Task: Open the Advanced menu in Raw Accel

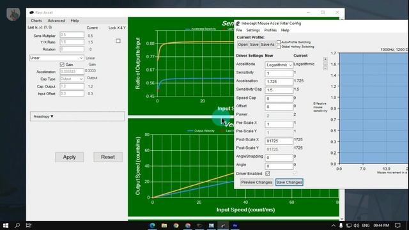Action: 56,20
